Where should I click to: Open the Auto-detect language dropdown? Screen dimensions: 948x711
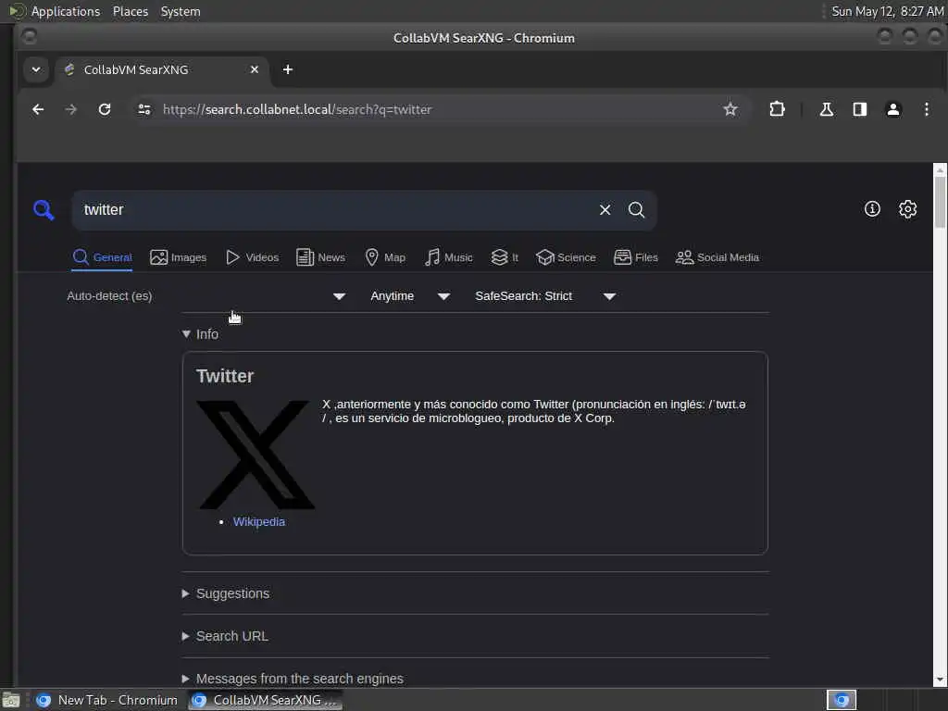click(x=206, y=296)
